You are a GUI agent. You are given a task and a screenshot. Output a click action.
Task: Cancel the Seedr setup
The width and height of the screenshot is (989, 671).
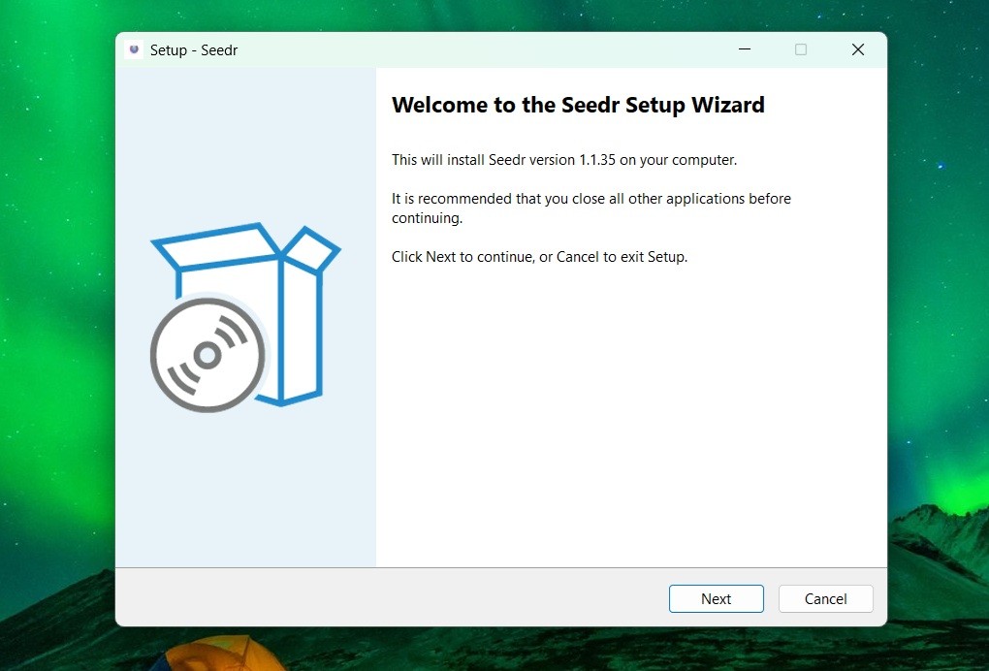pyautogui.click(x=826, y=598)
